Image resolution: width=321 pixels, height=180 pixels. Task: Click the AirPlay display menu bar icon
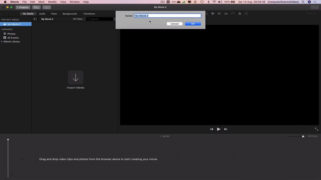point(190,2)
